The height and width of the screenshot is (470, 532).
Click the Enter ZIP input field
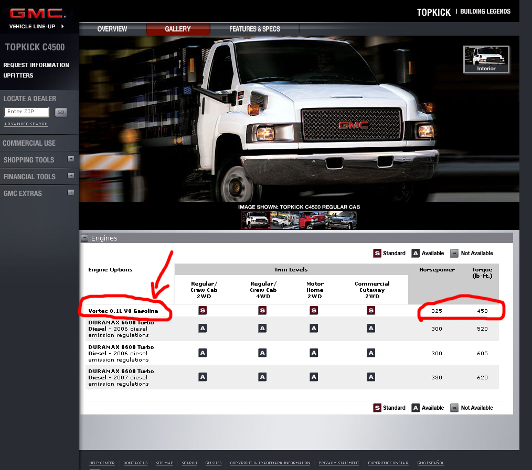27,112
